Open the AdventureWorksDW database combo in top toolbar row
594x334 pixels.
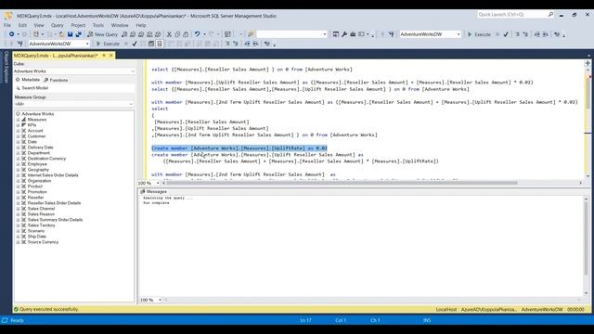click(x=431, y=34)
